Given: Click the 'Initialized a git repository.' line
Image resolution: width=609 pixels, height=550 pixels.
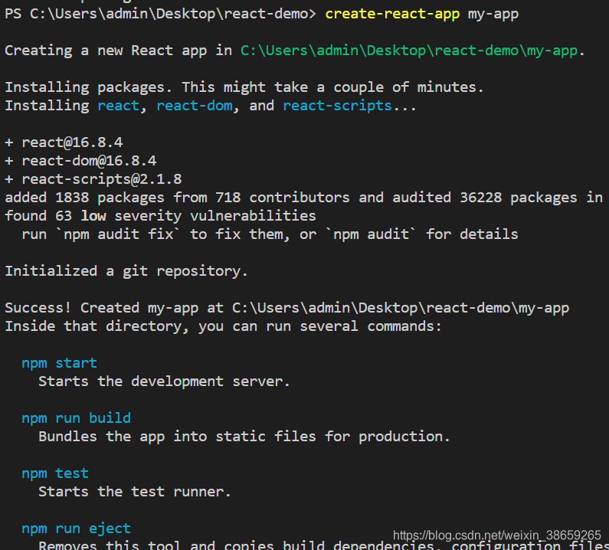Looking at the screenshot, I should (x=126, y=271).
